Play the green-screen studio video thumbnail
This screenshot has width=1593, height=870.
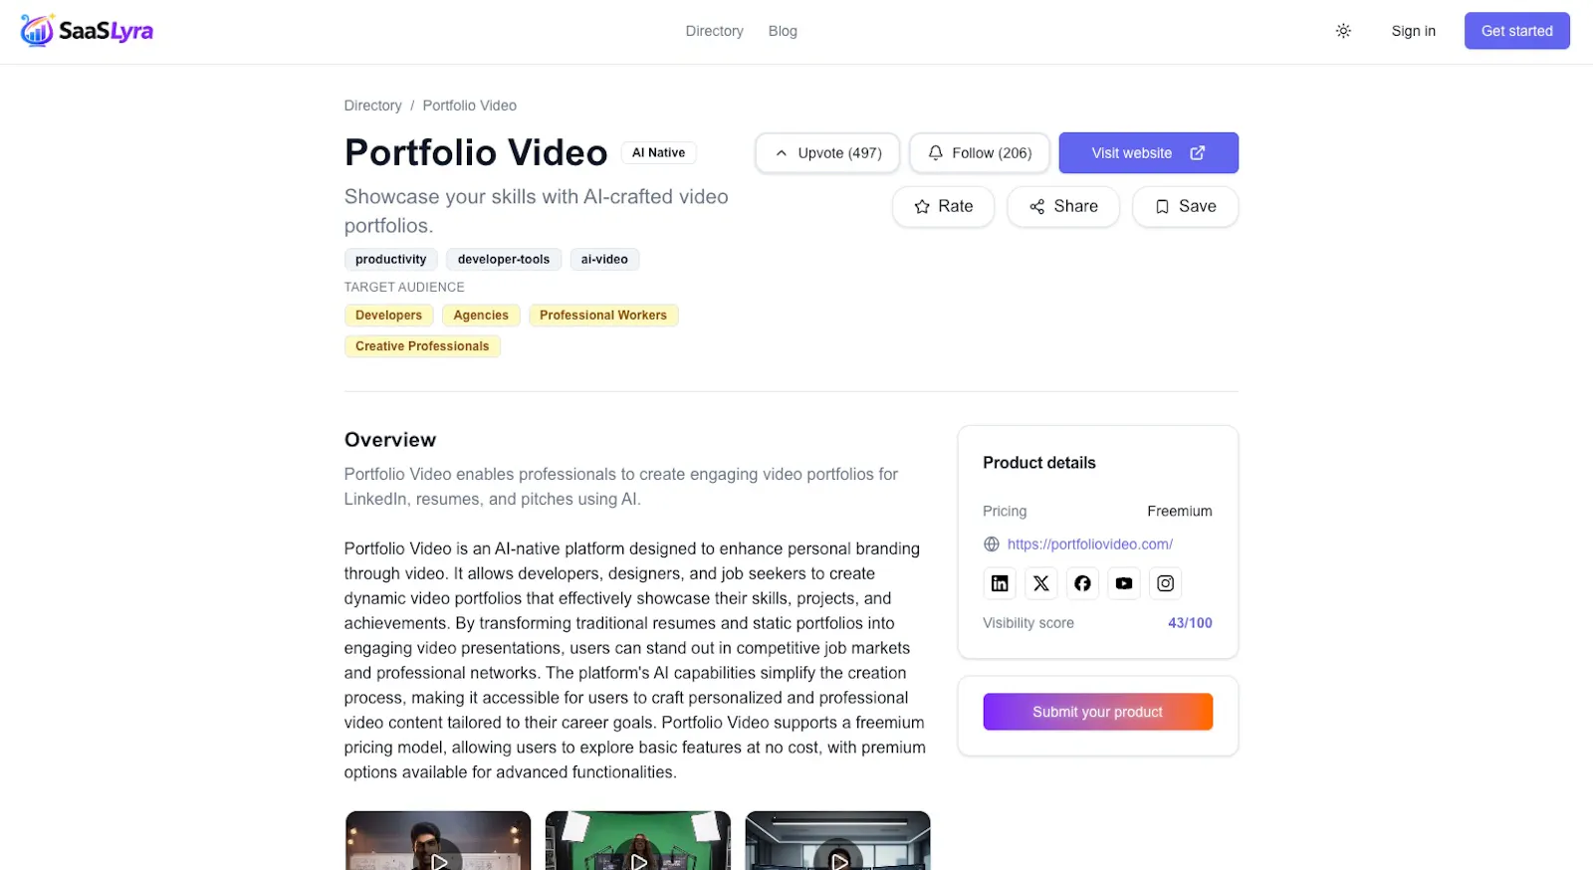(638, 841)
